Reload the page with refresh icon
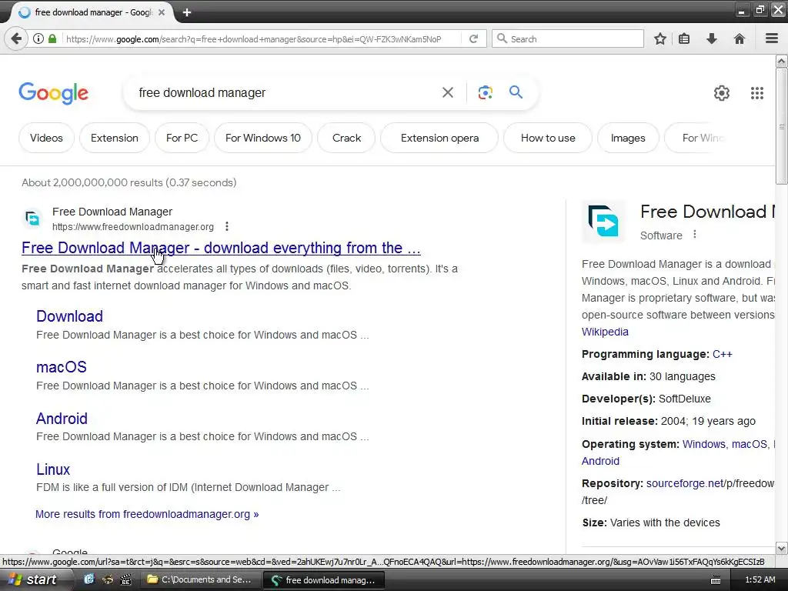Image resolution: width=788 pixels, height=591 pixels. (473, 38)
